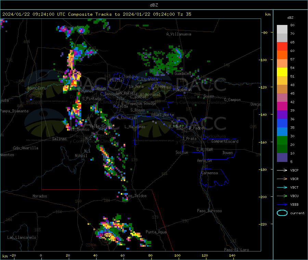Click the L_Malvinas location label
This screenshot has width=308, height=260.
tap(135, 127)
